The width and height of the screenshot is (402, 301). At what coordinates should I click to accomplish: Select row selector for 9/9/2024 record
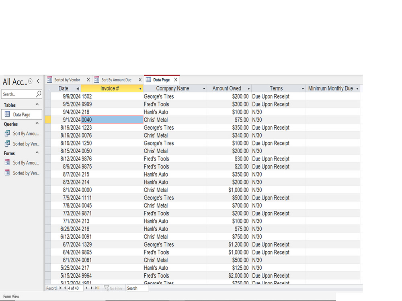click(x=48, y=96)
